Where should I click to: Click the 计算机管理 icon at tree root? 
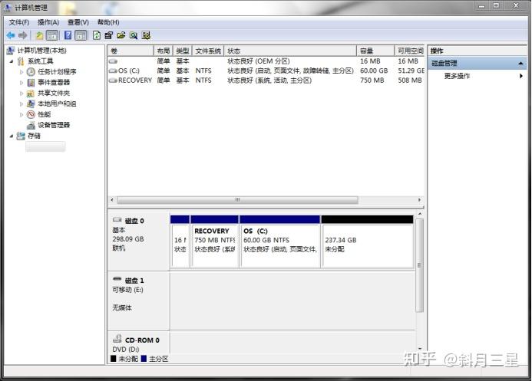[11, 51]
